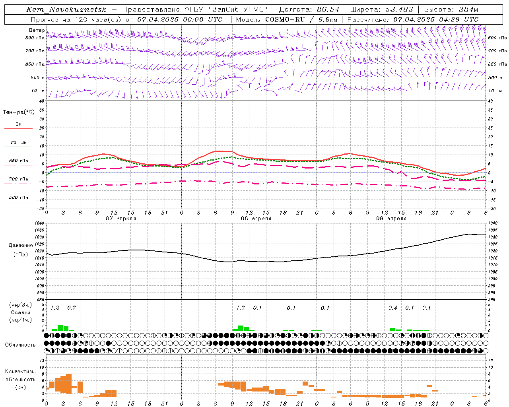Click the tallest green precipitation bar on 08 апреля
509x407 pixels.
click(x=241, y=328)
